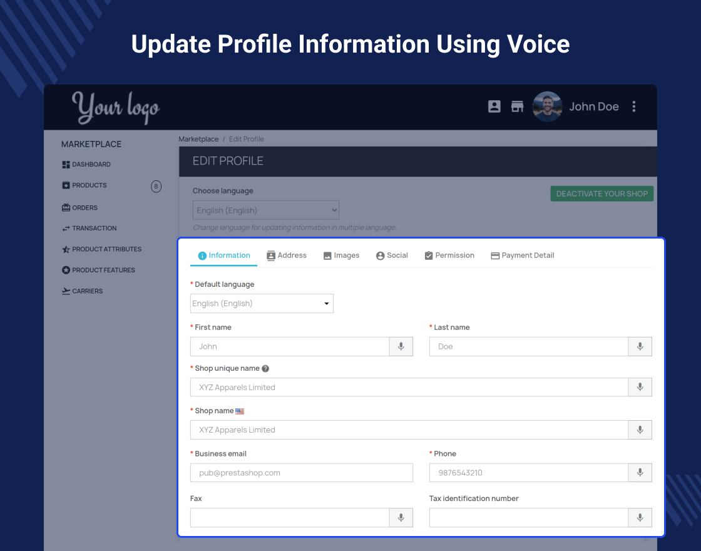This screenshot has width=701, height=551.
Task: Focus the Shop name input field
Action: pyautogui.click(x=409, y=430)
